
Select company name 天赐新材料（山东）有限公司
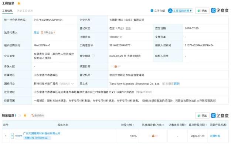click(126, 20)
